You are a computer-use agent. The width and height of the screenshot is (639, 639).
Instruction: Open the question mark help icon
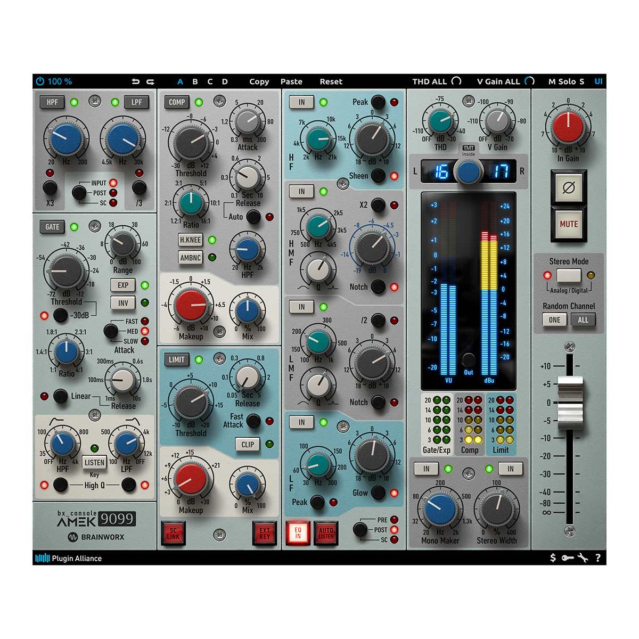click(598, 558)
